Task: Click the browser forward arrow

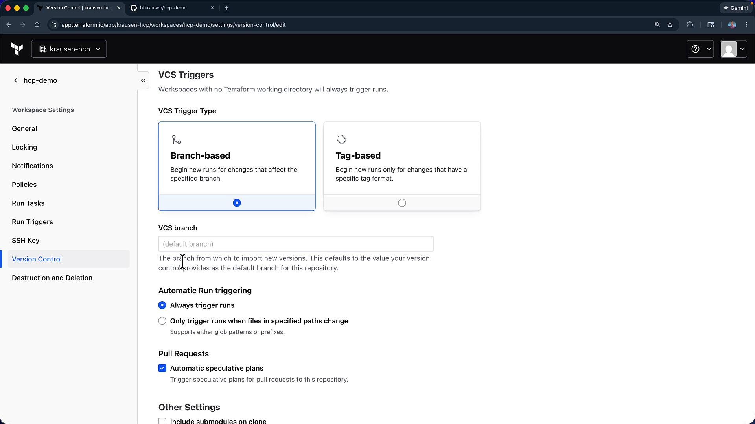Action: coord(23,25)
